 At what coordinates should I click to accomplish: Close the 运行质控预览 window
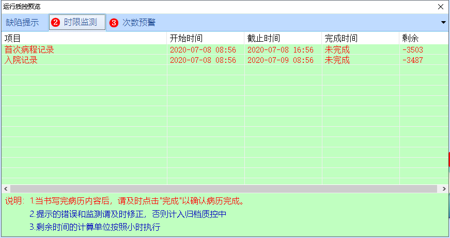[x=441, y=7]
